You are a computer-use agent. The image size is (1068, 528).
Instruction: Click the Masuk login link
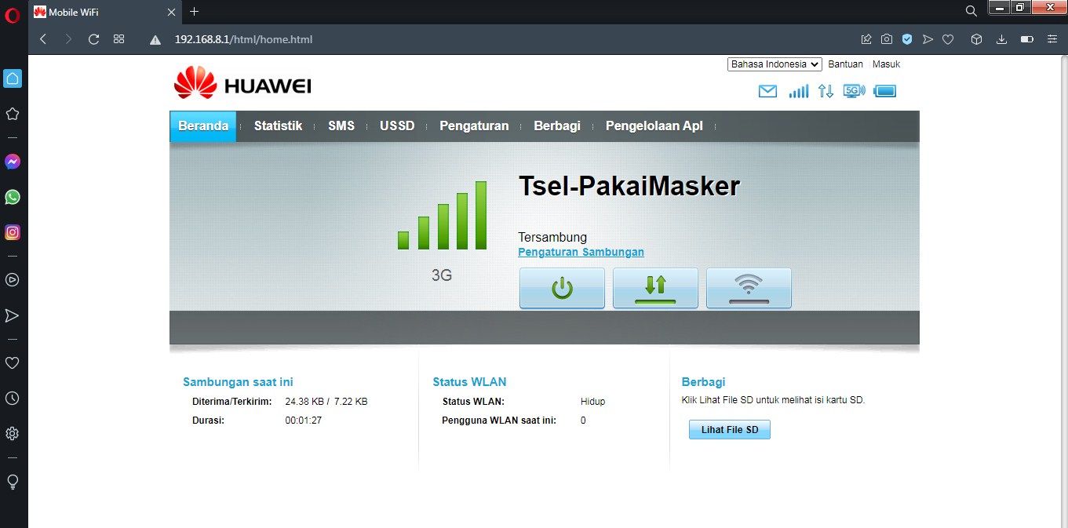click(x=886, y=64)
